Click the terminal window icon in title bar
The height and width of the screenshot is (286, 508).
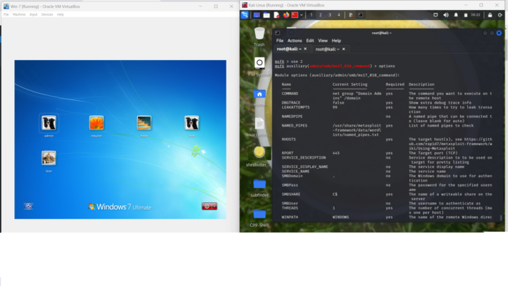[x=278, y=33]
